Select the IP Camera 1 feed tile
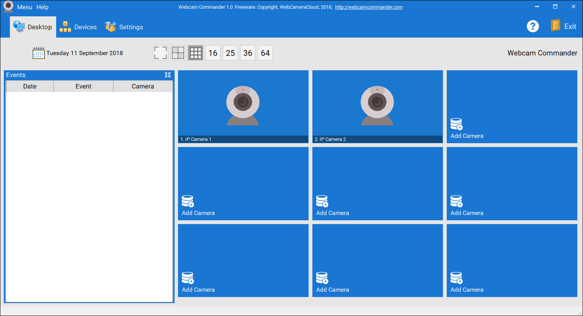583x316 pixels. 243,107
